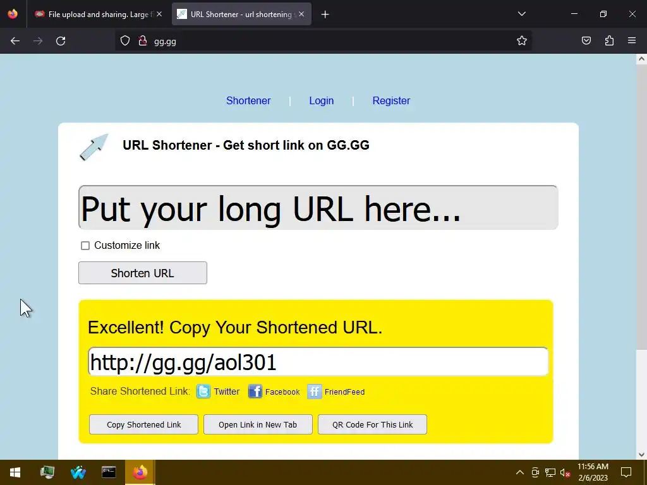647x485 pixels.
Task: Click the FriendFeed share text link
Action: click(x=344, y=392)
